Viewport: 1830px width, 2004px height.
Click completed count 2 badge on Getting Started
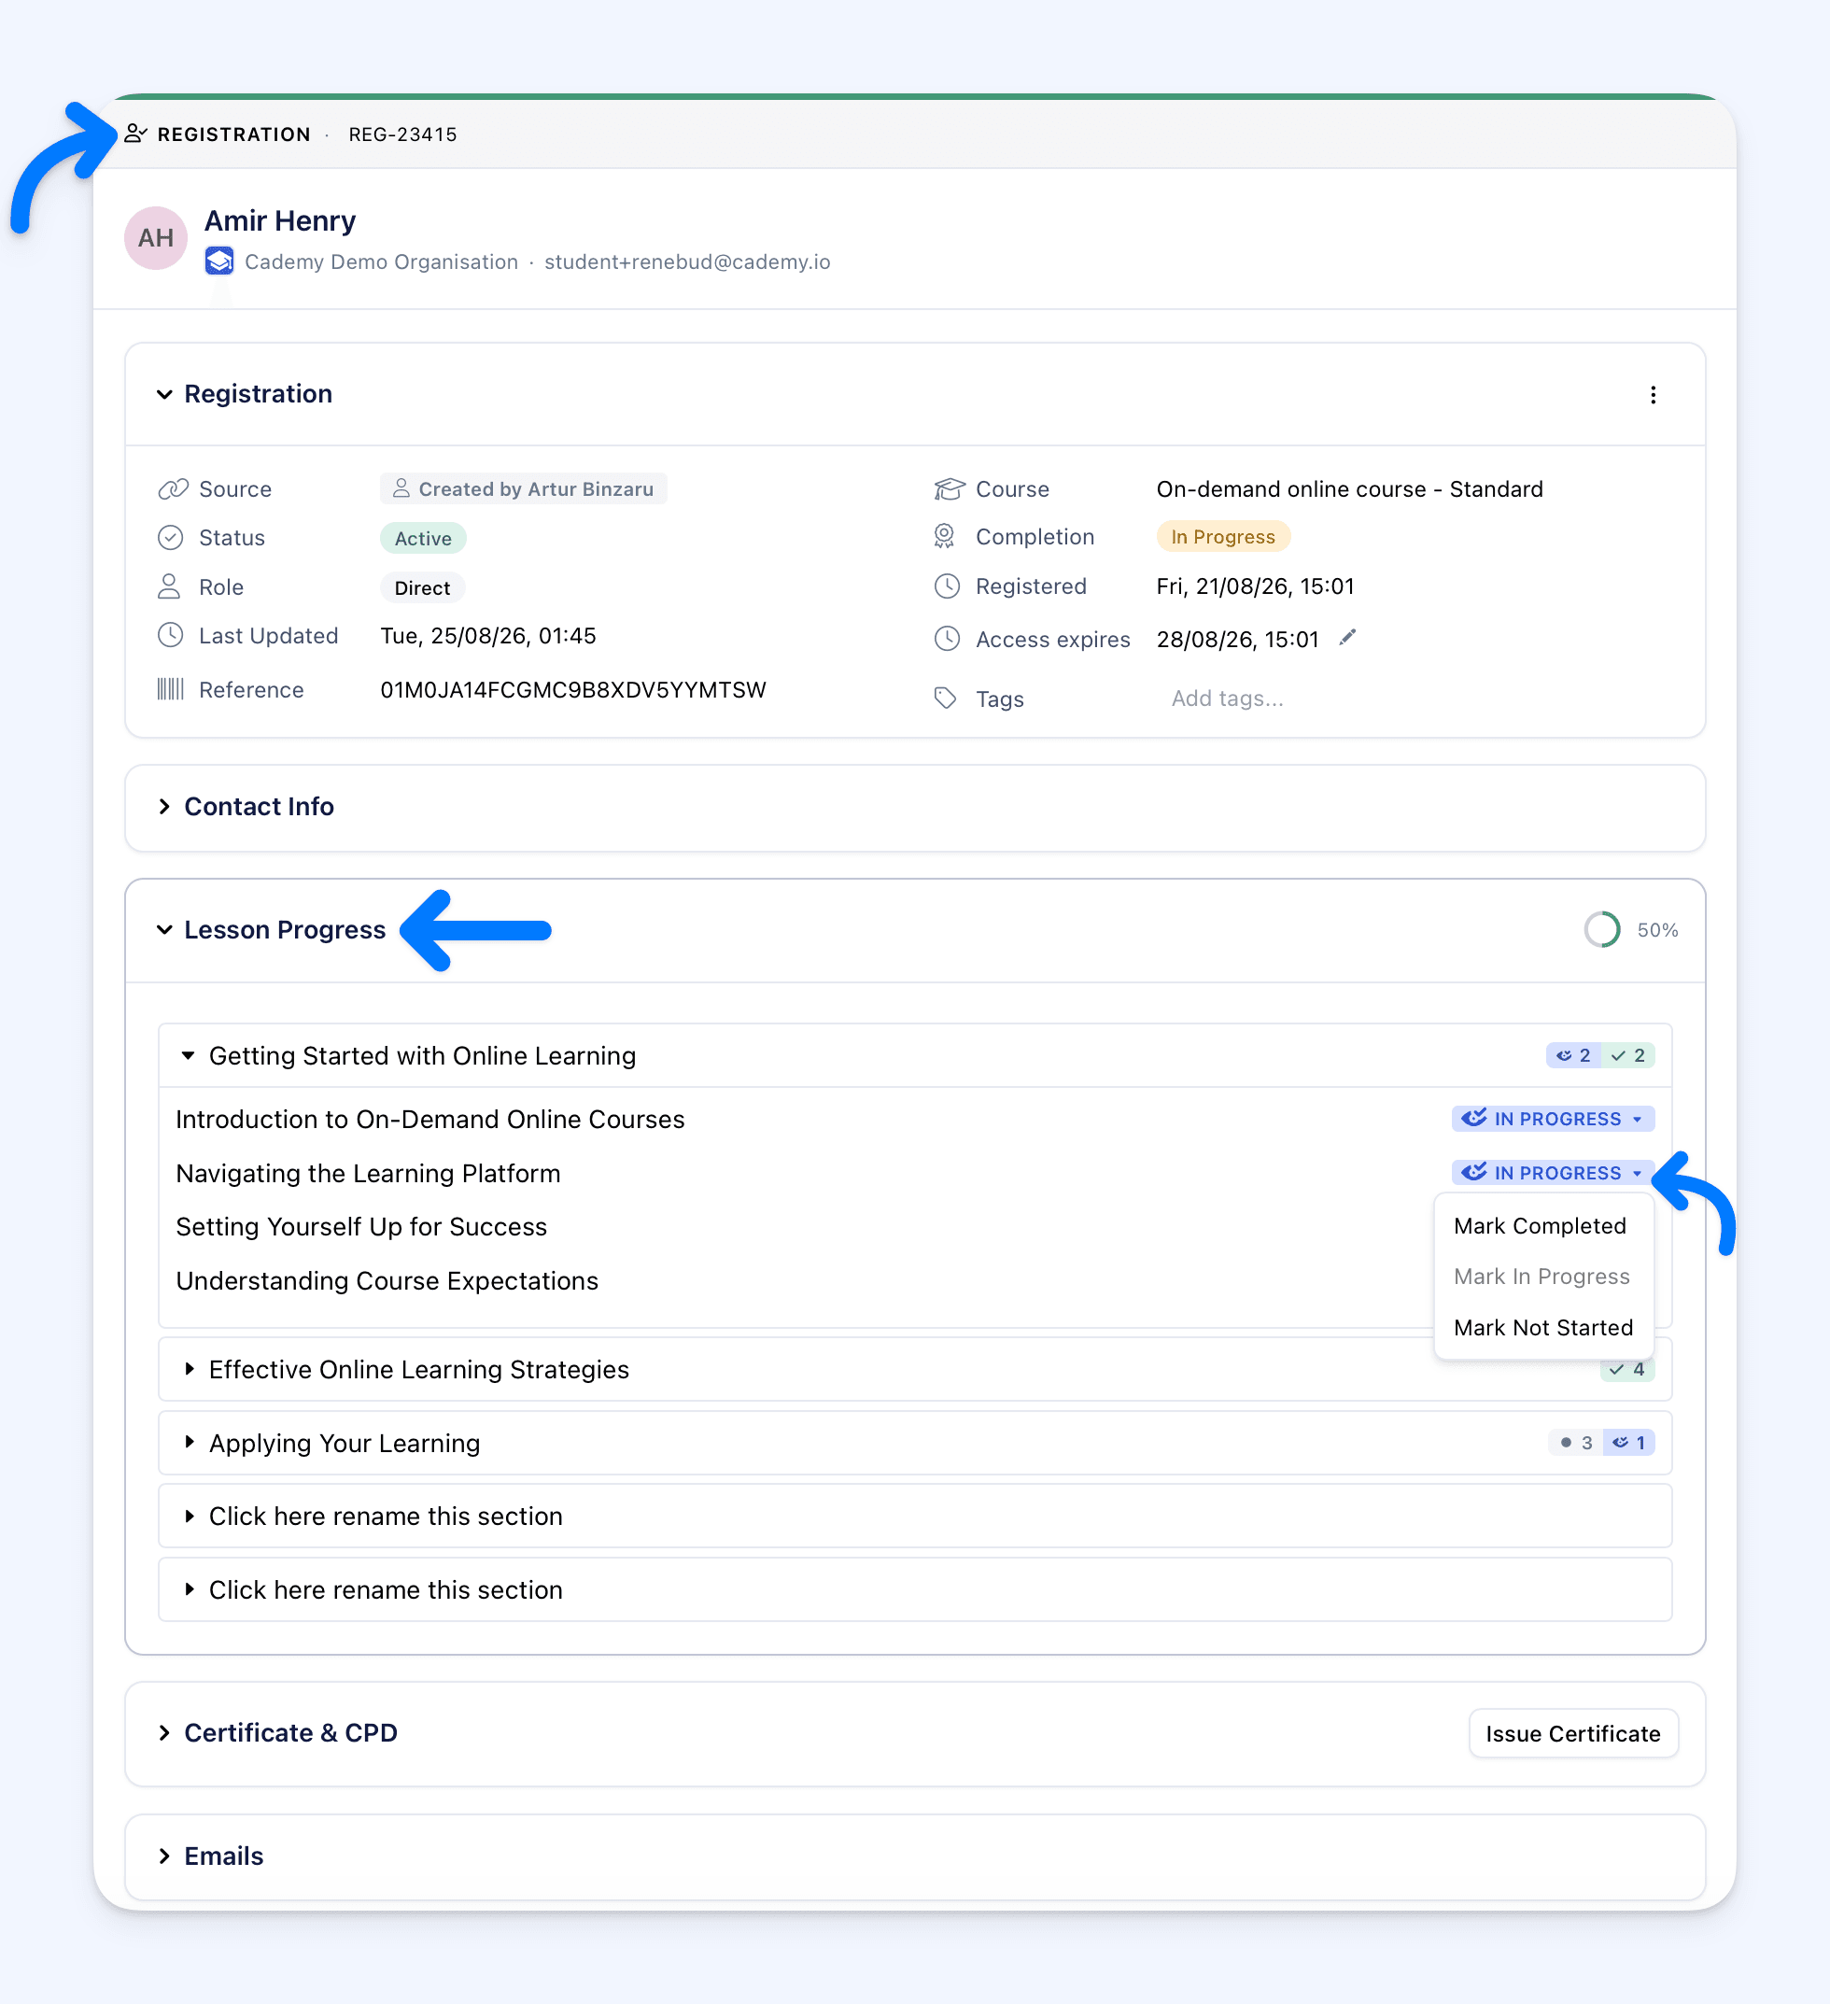tap(1627, 1055)
